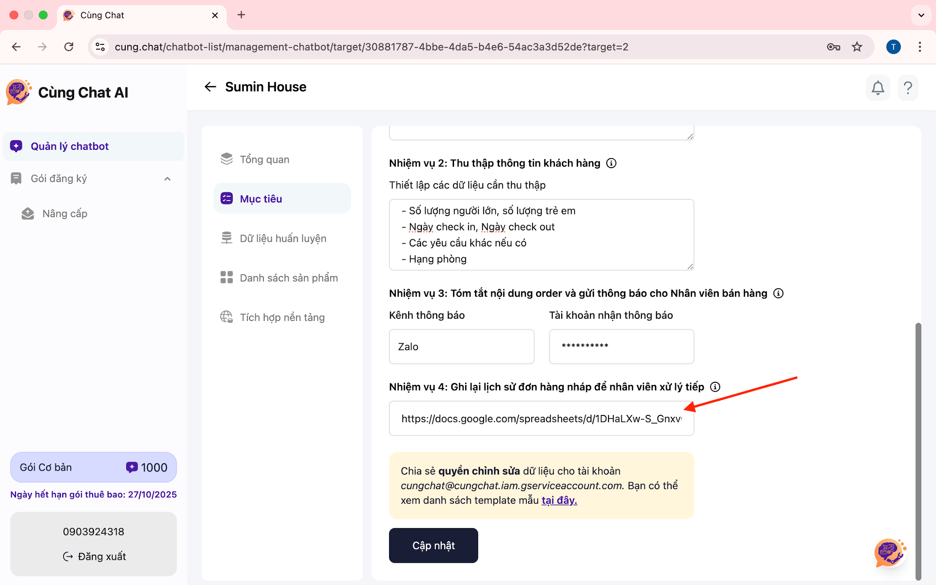Click the back arrow beside Sumin House

(x=210, y=87)
